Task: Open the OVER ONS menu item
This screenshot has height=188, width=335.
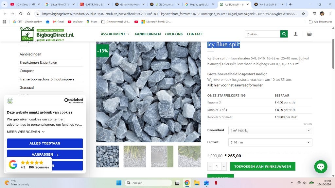Action: coord(174,34)
